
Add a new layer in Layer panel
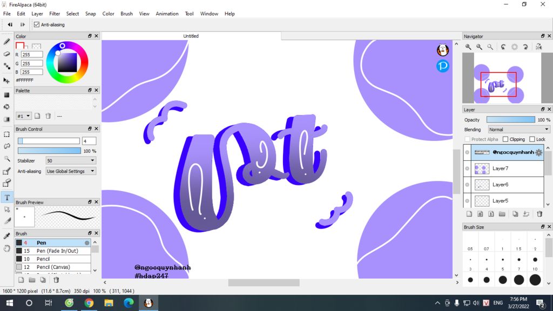coord(469,214)
